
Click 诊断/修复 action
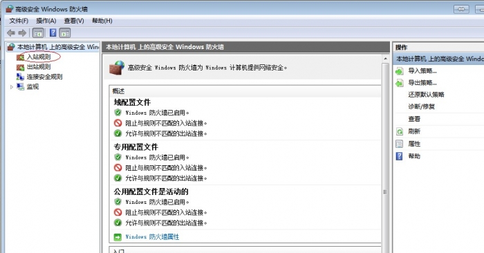click(421, 106)
